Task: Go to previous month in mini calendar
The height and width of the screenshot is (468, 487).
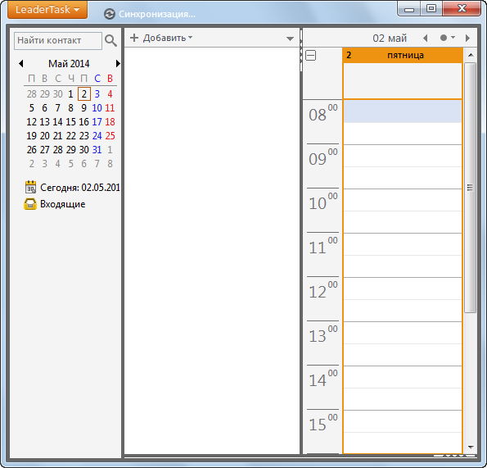Action: tap(20, 64)
